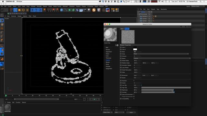Add a cube primitive object

[x=61, y=10]
